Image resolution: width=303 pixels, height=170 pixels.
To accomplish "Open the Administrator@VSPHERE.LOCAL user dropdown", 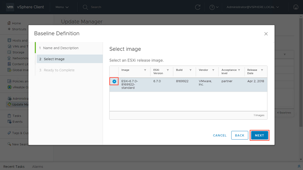I will point(253,7).
